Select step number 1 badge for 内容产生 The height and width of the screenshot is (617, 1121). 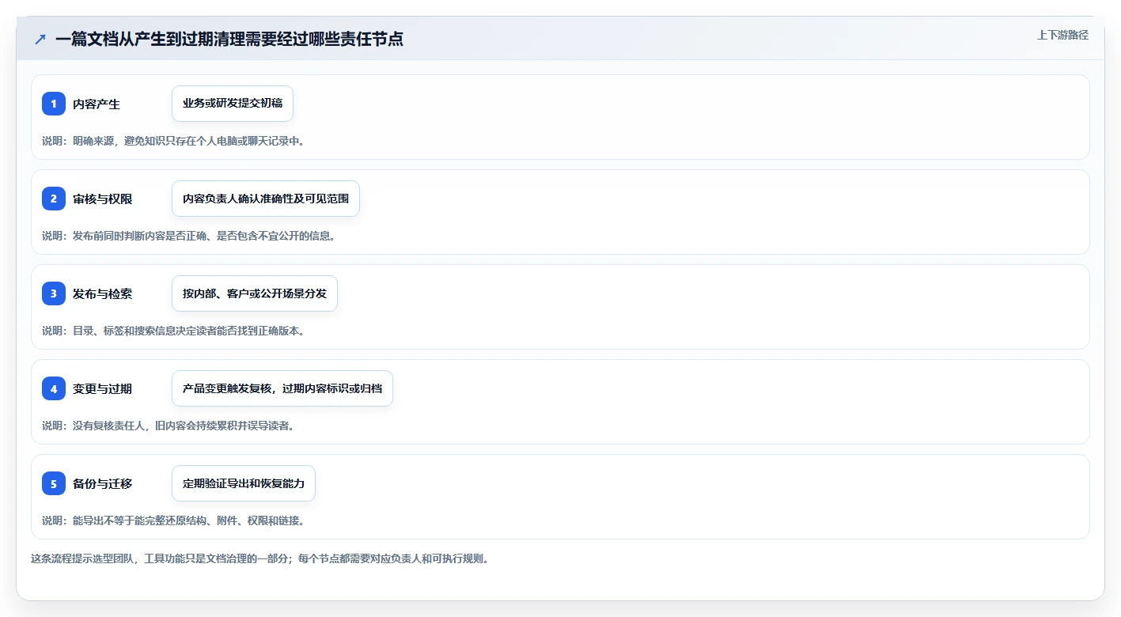[54, 104]
